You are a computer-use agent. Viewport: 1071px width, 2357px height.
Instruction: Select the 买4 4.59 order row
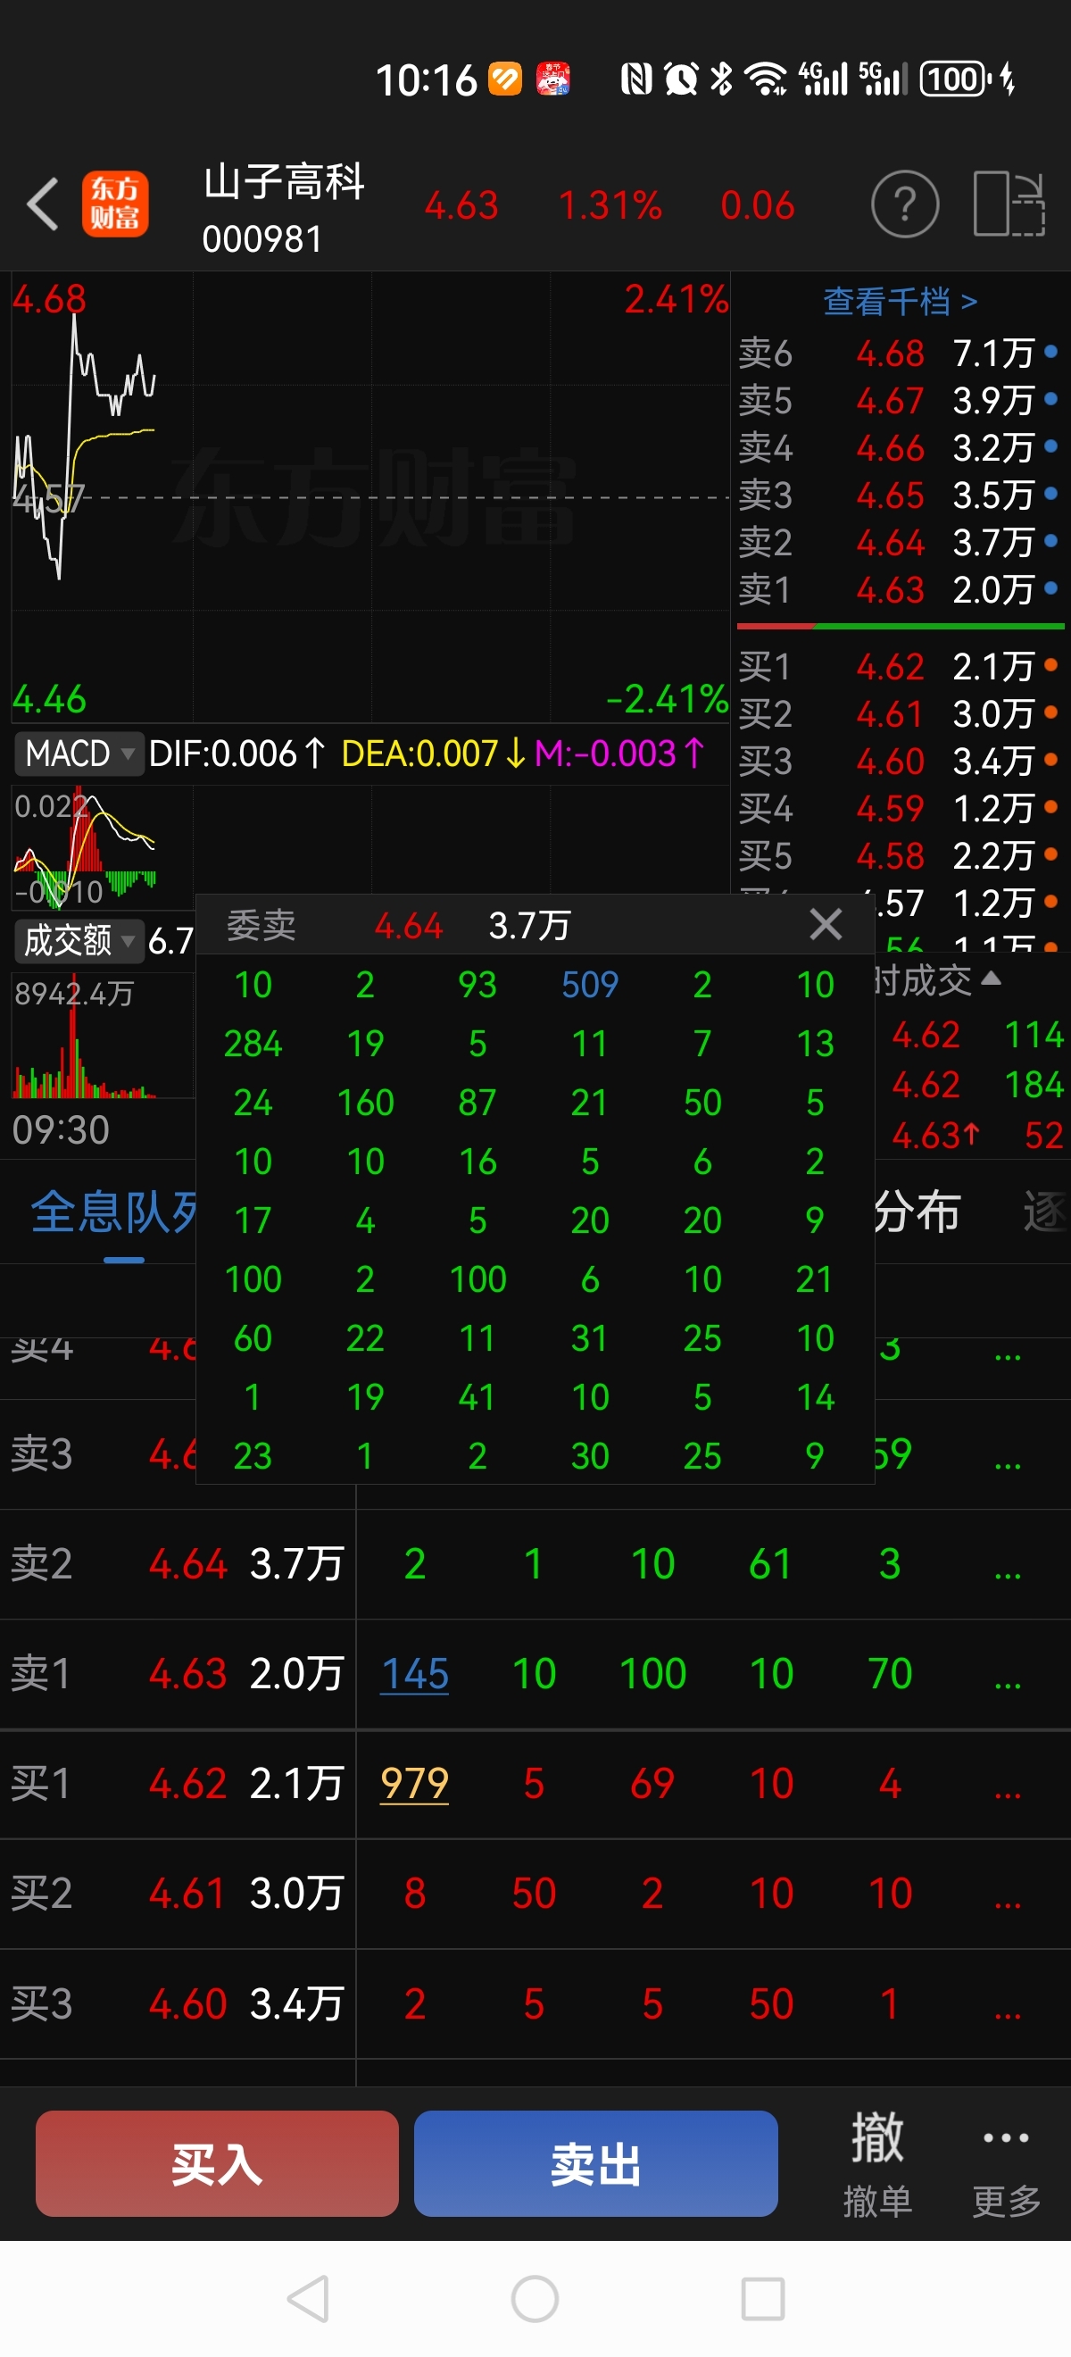900,810
